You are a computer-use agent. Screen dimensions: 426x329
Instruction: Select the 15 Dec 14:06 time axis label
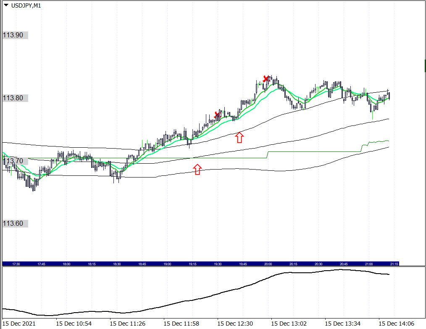pos(396,324)
